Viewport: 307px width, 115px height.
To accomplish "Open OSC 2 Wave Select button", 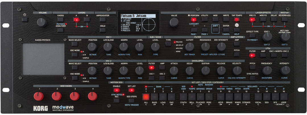I will point(75,68).
